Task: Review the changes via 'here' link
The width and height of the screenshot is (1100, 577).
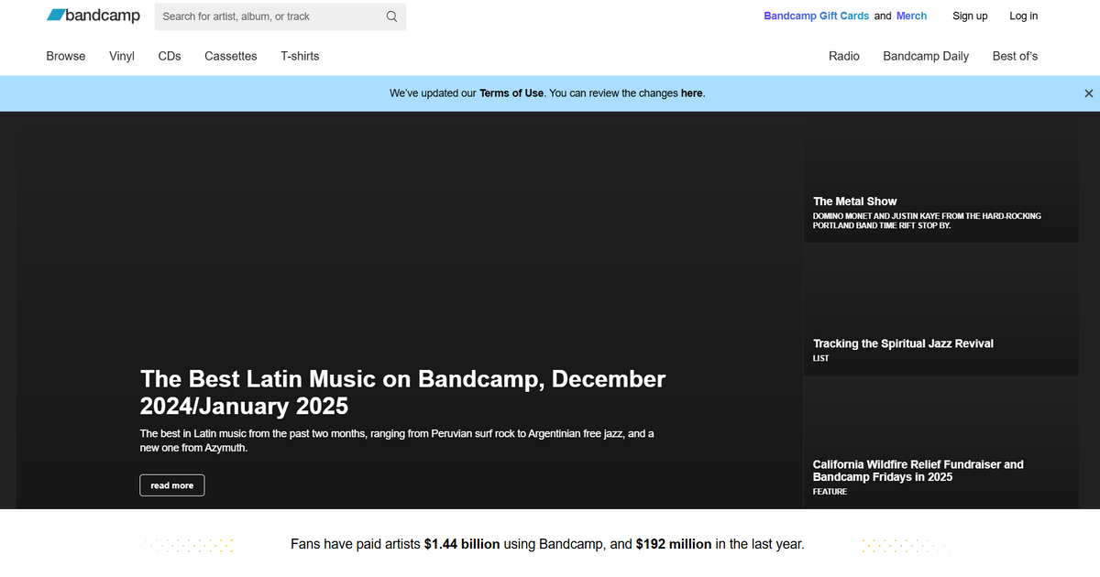Action: [x=691, y=93]
